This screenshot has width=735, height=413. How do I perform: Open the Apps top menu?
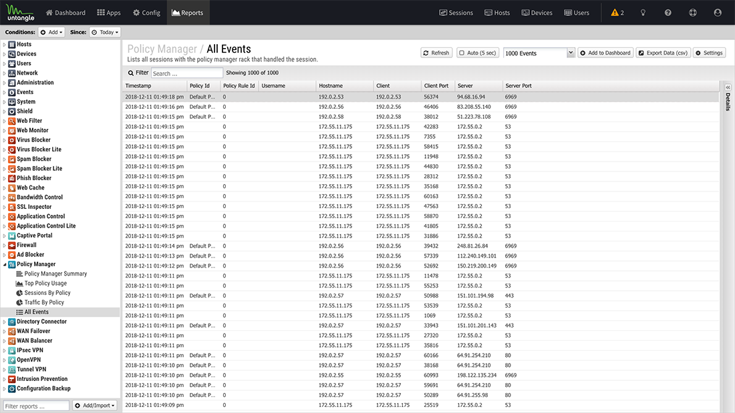[109, 13]
